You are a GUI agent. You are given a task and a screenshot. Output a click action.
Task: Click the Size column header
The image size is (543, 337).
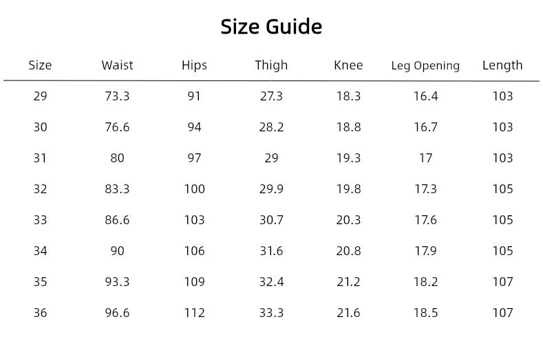40,65
